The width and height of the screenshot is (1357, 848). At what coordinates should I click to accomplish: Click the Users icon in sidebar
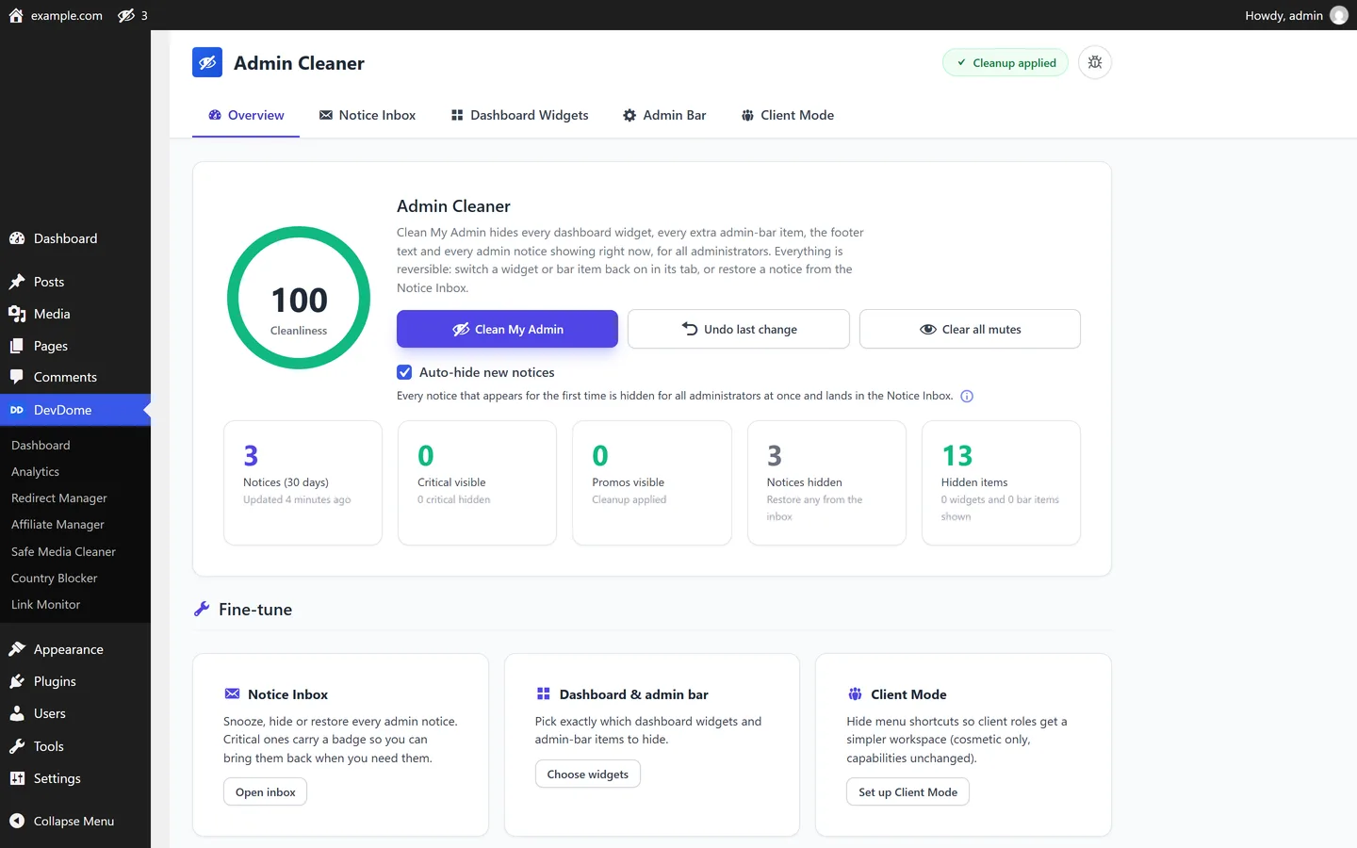click(17, 713)
